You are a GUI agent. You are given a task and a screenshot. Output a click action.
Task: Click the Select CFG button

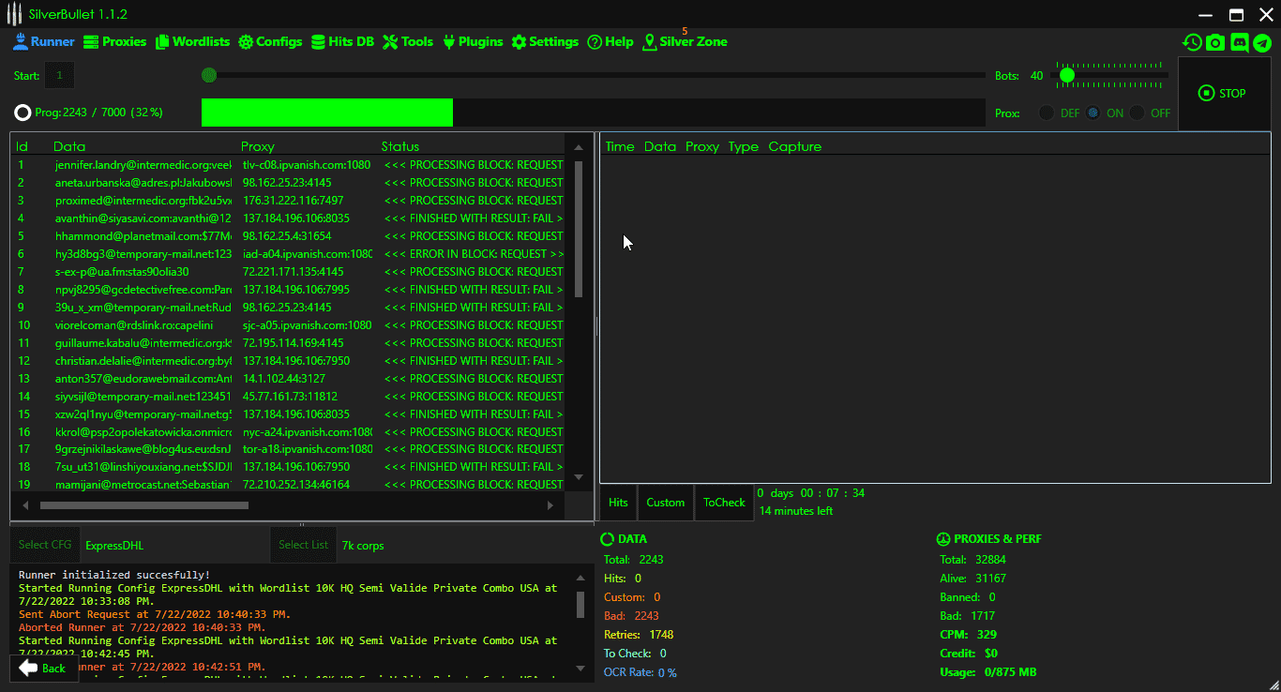coord(45,545)
